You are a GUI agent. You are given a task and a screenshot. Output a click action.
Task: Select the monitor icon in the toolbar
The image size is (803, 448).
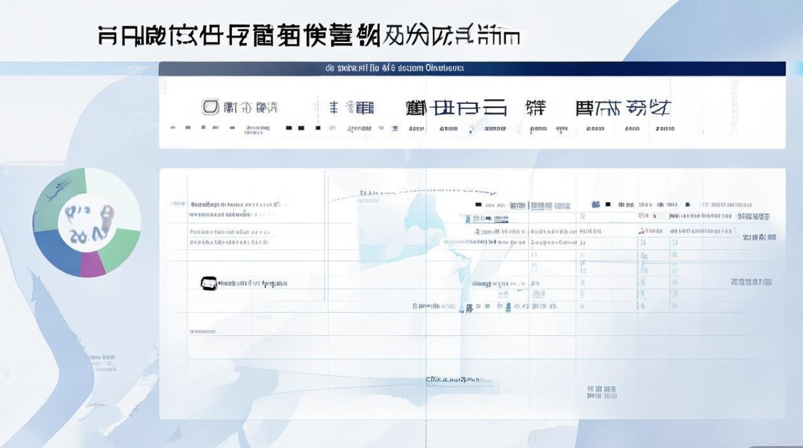pos(210,106)
